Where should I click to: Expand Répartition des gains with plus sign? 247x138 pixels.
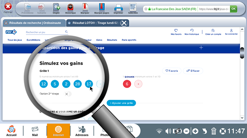pos(201,48)
